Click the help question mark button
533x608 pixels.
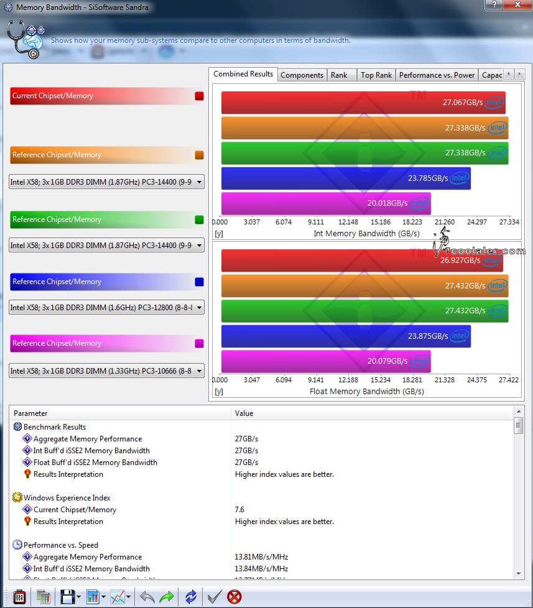[494, 4]
